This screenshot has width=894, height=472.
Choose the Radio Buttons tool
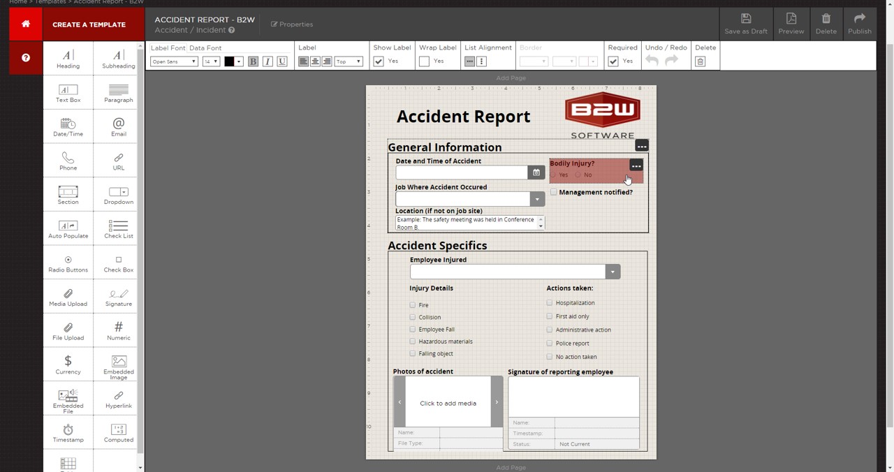tap(68, 263)
